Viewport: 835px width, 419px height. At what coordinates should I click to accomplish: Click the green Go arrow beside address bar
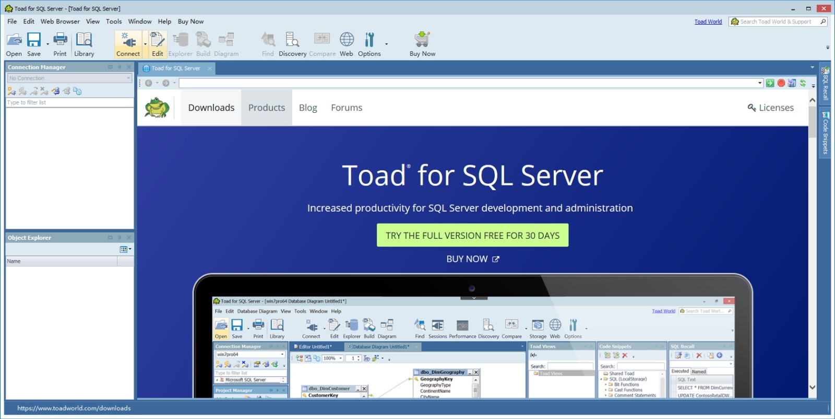click(x=770, y=83)
